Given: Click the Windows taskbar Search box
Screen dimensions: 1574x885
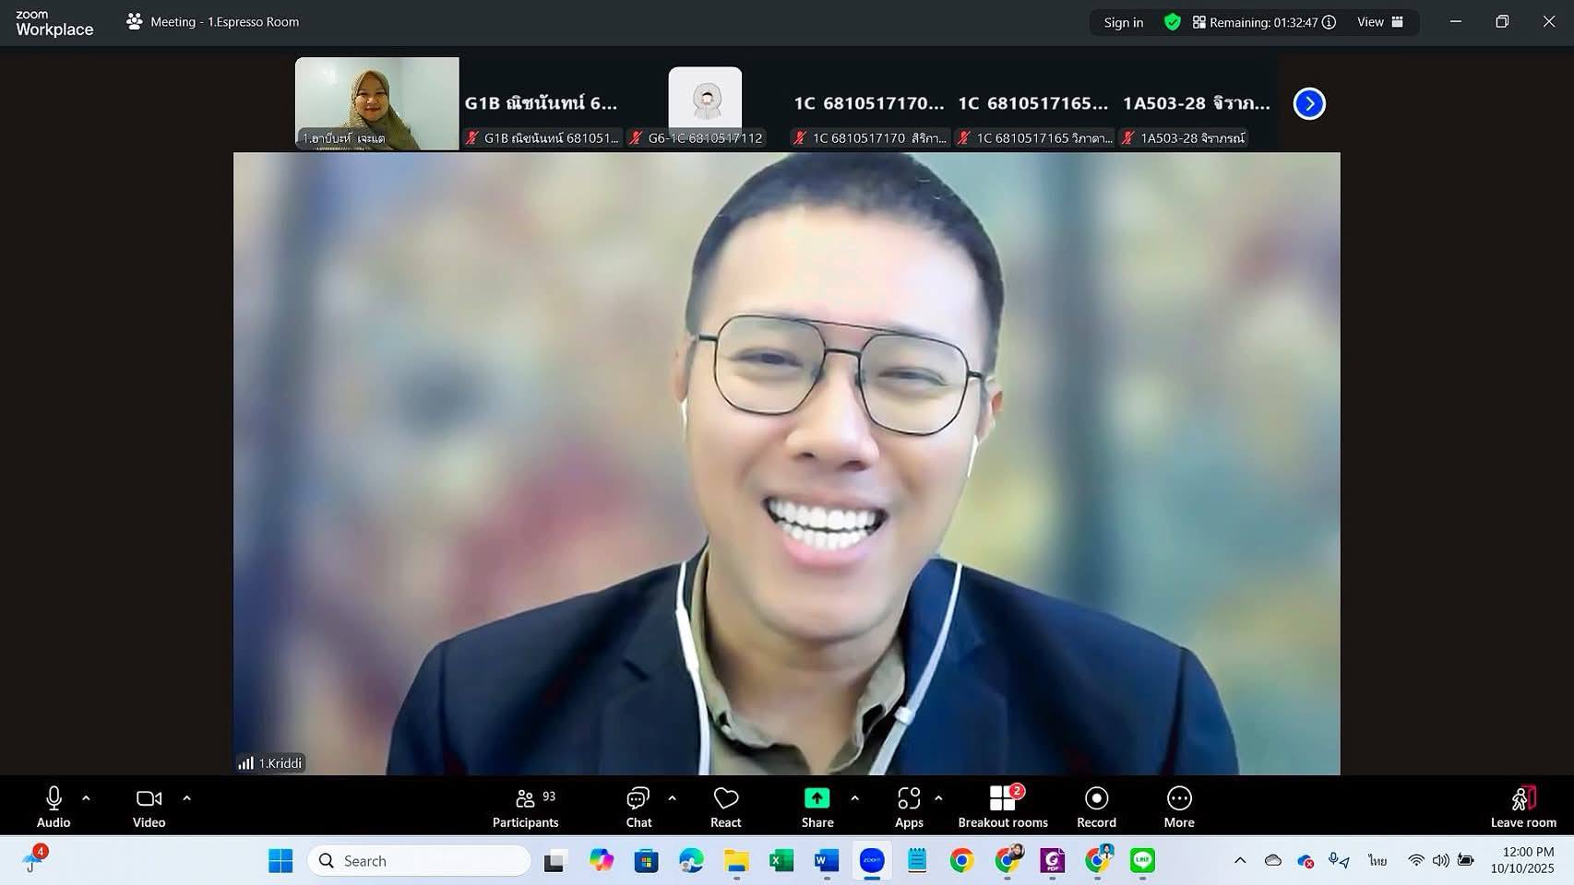Looking at the screenshot, I should [x=420, y=860].
